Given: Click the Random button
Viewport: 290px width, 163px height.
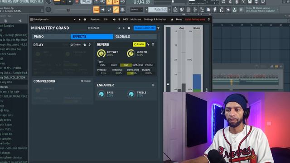Looking at the screenshot, I should [x=95, y=19].
